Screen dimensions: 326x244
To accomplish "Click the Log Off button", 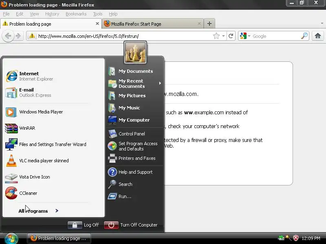I will click(84, 225).
